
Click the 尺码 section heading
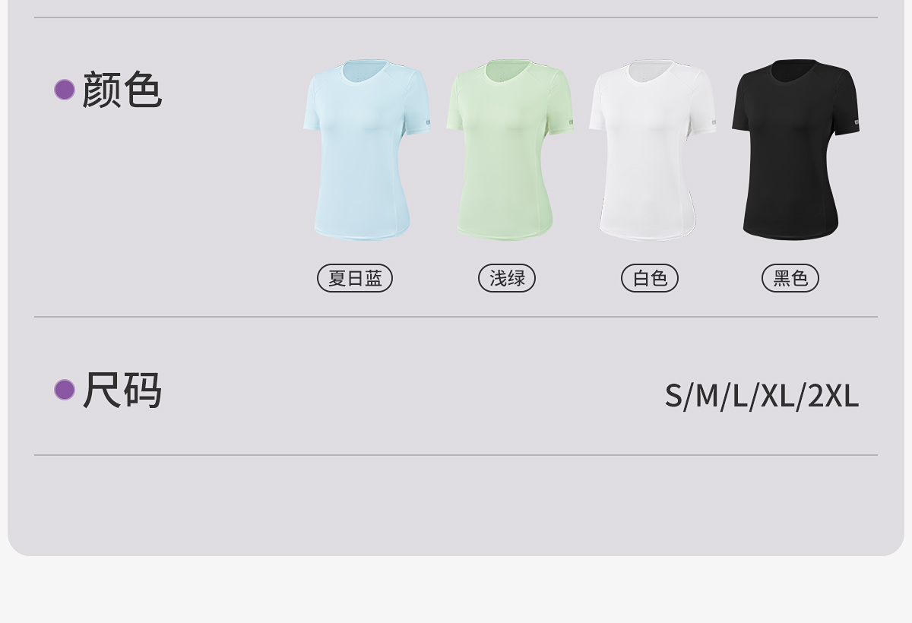click(x=122, y=390)
